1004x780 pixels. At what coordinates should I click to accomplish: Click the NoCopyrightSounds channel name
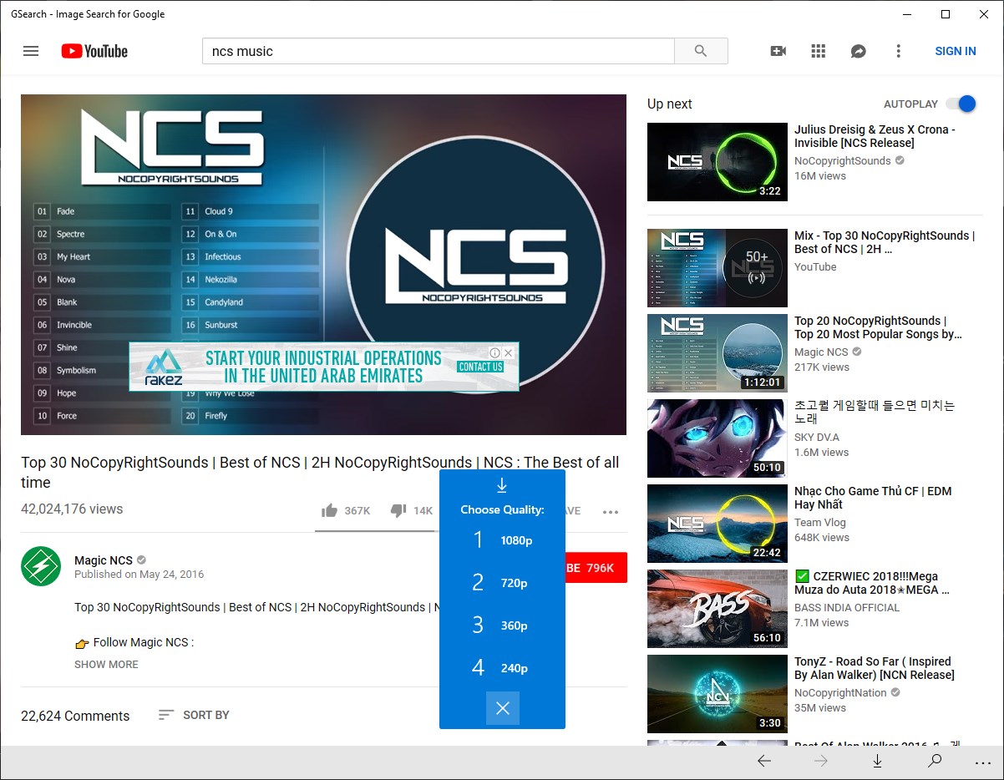point(843,160)
